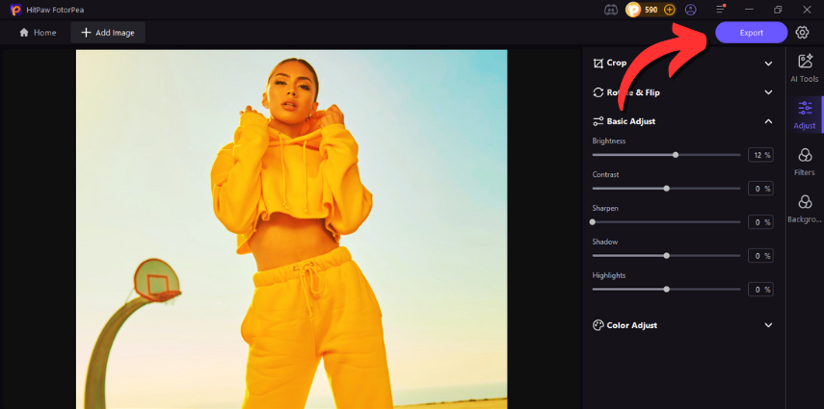Open the user account profile icon
Image resolution: width=824 pixels, height=409 pixels.
coord(691,10)
